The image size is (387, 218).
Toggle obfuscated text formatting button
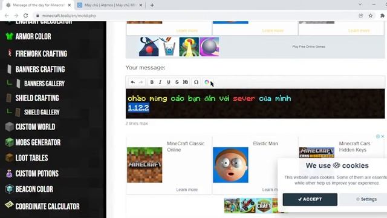[x=186, y=82]
